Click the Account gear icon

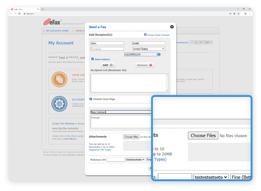point(59,103)
